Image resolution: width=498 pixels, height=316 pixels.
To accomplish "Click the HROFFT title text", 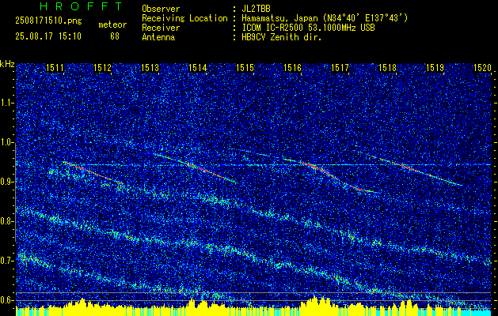I will click(x=81, y=6).
